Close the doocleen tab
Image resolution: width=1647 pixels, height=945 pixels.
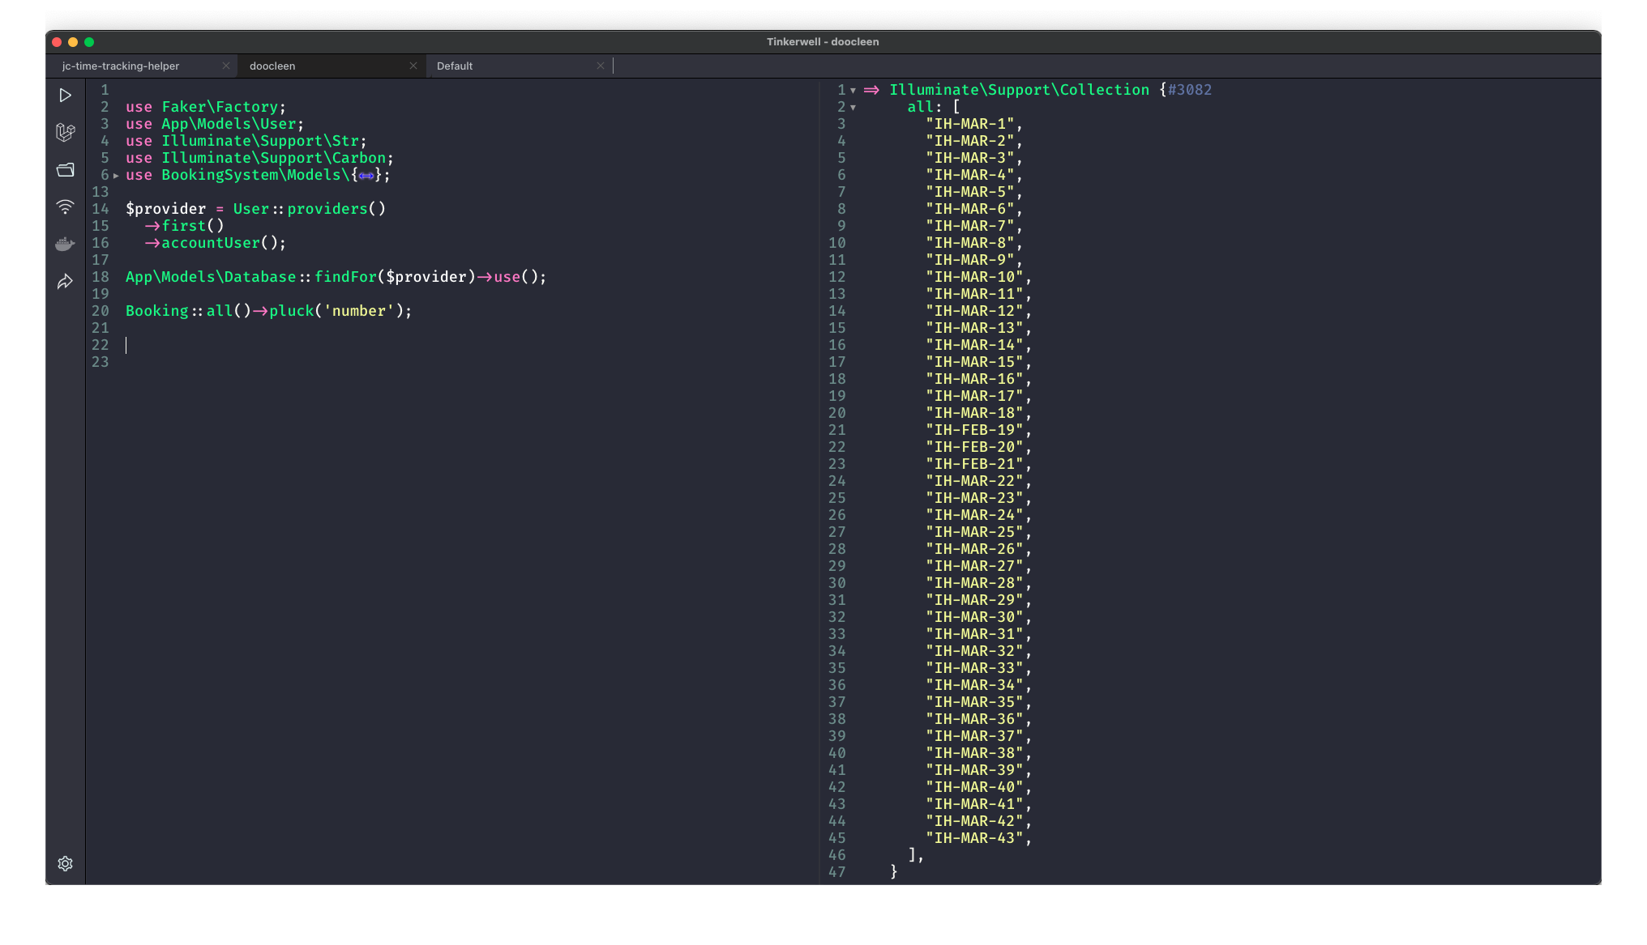click(413, 66)
